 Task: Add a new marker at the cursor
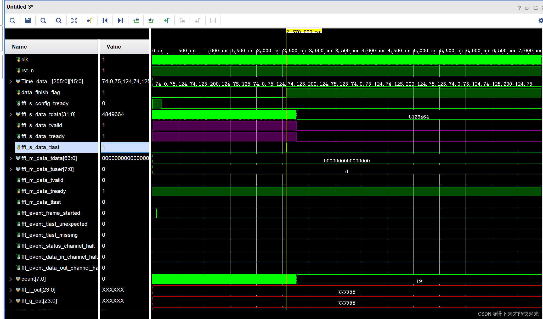coord(167,20)
